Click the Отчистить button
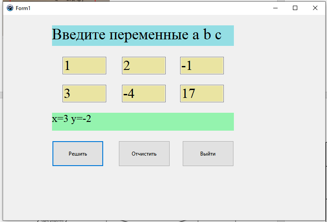The width and height of the screenshot is (327, 222). (144, 154)
